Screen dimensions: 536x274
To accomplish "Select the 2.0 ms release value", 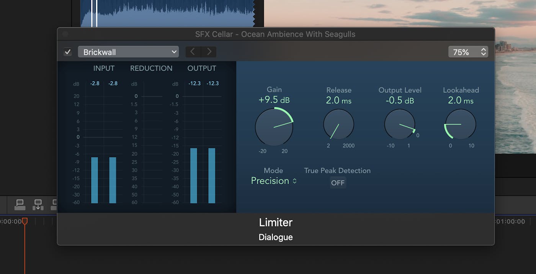I will coord(338,100).
